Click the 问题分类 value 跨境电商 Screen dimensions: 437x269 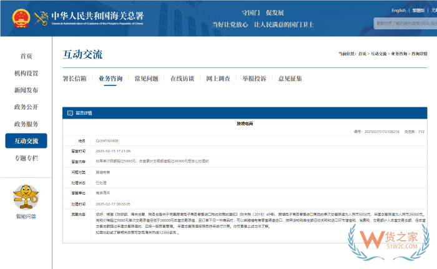pos(103,172)
